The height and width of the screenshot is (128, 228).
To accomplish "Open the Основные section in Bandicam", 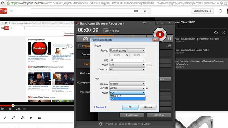I will point(86,54).
